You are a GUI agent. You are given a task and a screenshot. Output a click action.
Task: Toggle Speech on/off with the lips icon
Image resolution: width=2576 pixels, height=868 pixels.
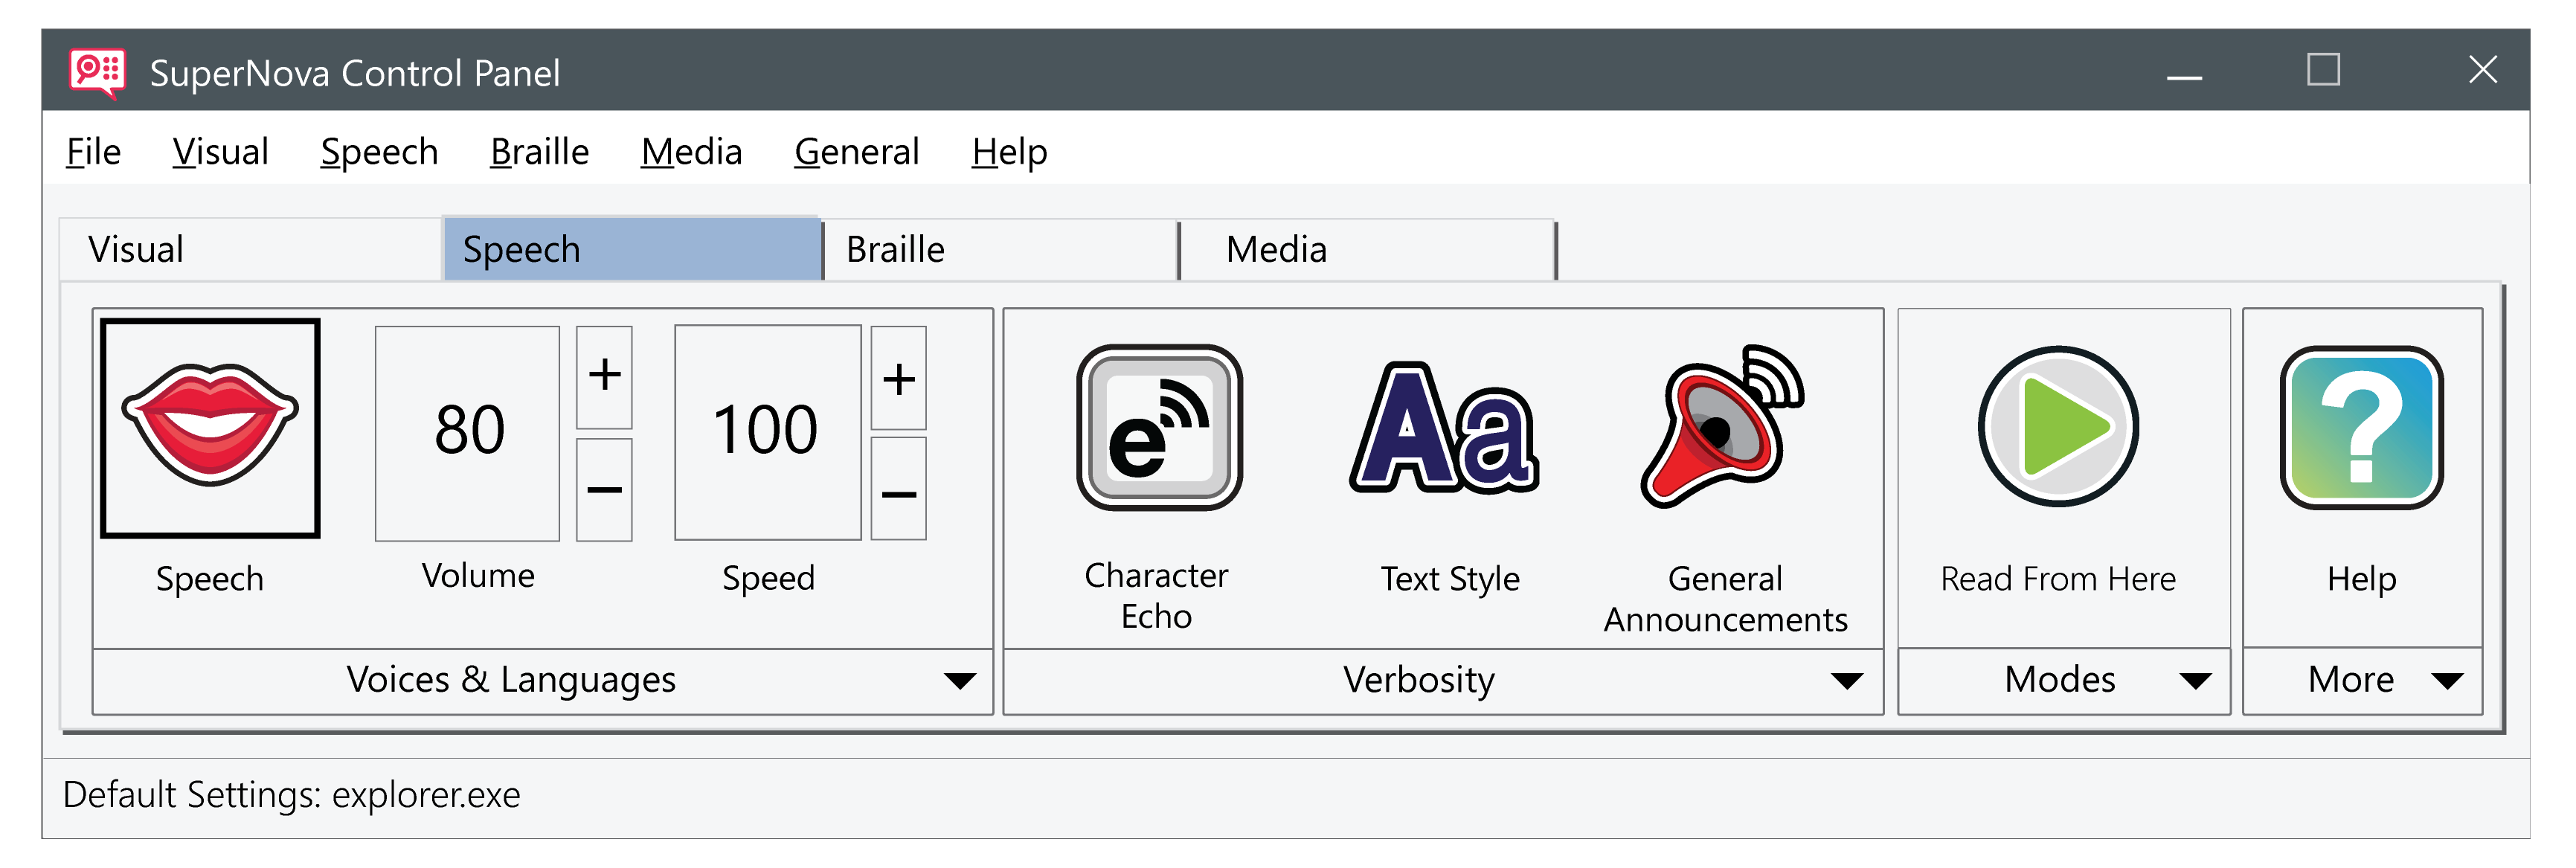tap(210, 428)
